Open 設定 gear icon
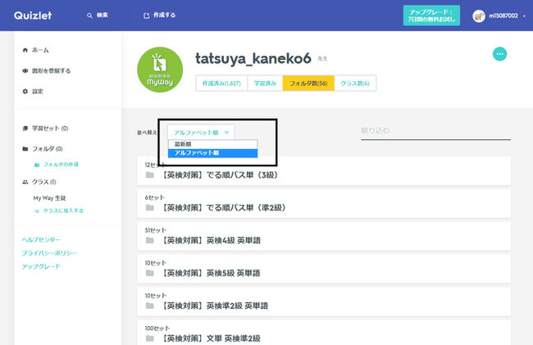The height and width of the screenshot is (345, 533). point(25,91)
